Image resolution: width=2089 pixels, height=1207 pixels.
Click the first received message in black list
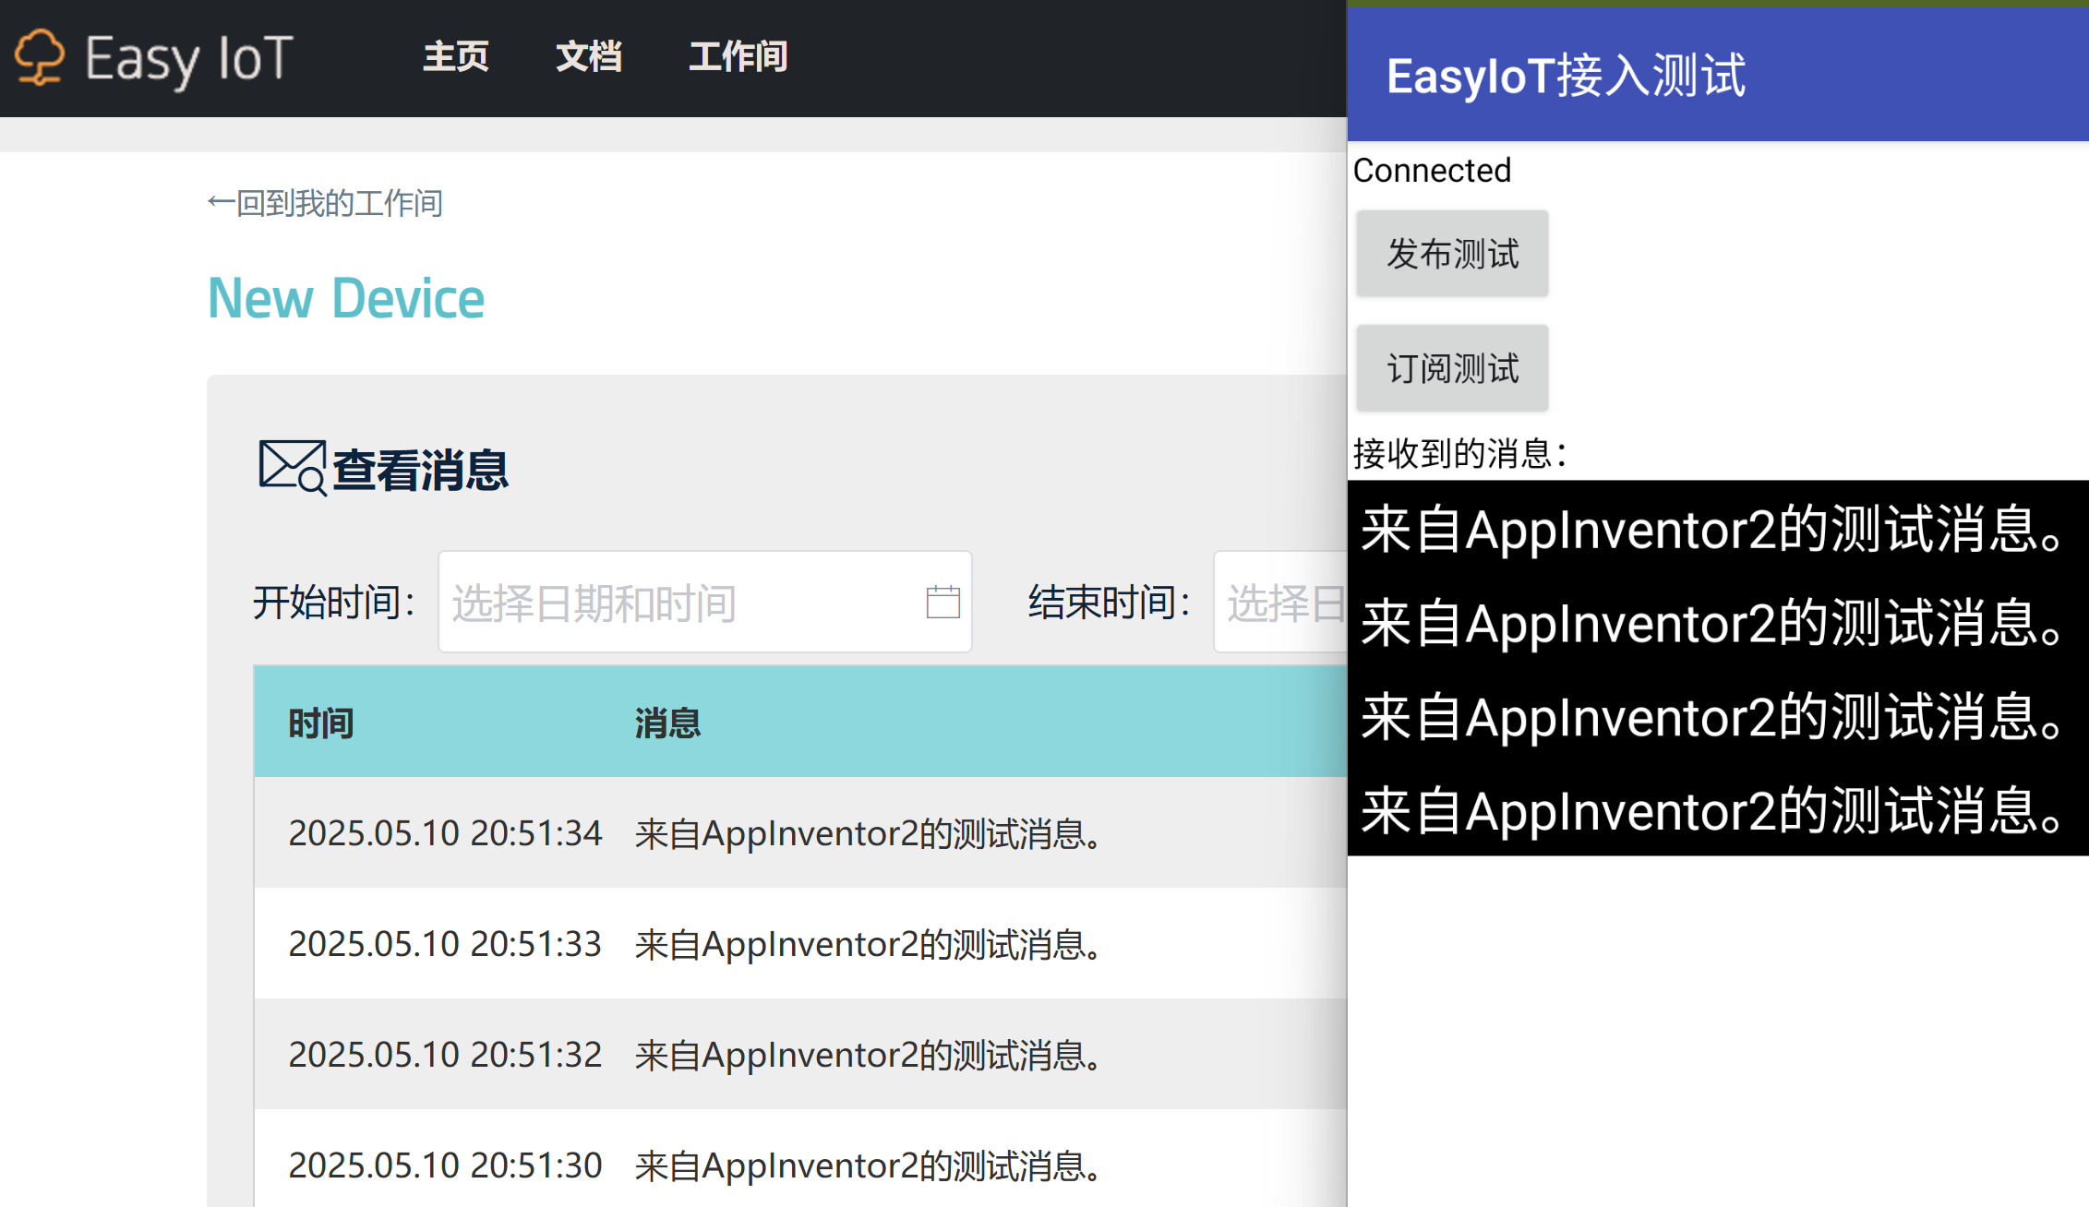(1712, 530)
